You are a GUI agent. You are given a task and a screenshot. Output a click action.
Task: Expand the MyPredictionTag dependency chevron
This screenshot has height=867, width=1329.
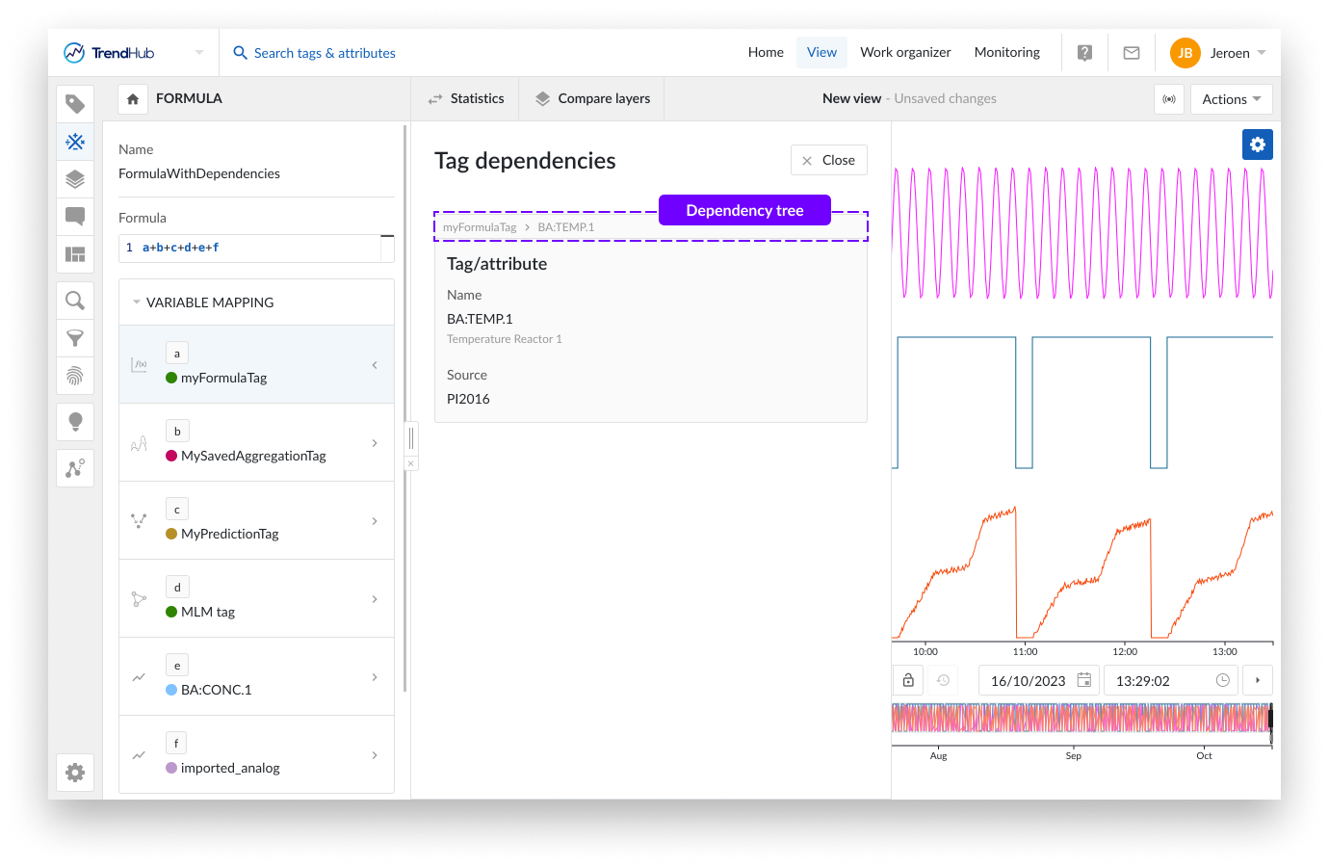pos(375,521)
